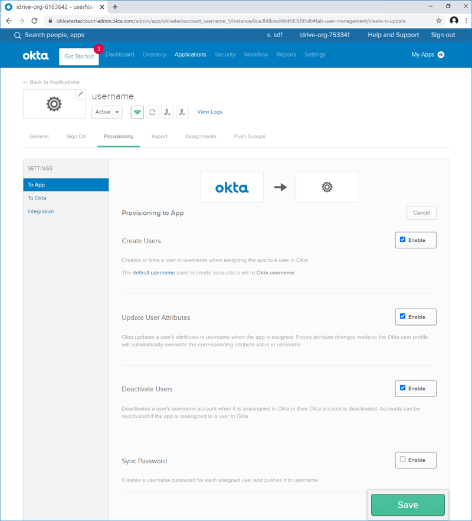The height and width of the screenshot is (521, 472).
Task: Open the Security menu
Action: (225, 54)
